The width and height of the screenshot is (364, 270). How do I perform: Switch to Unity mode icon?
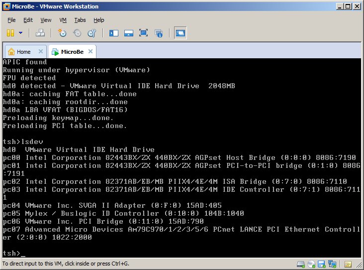click(x=159, y=33)
